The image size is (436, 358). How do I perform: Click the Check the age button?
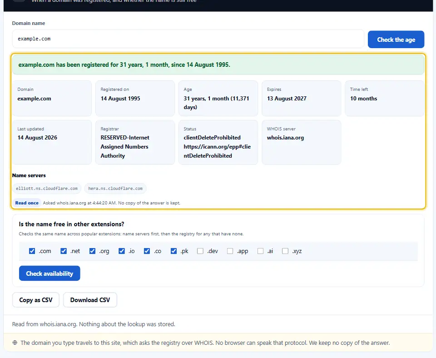(396, 40)
